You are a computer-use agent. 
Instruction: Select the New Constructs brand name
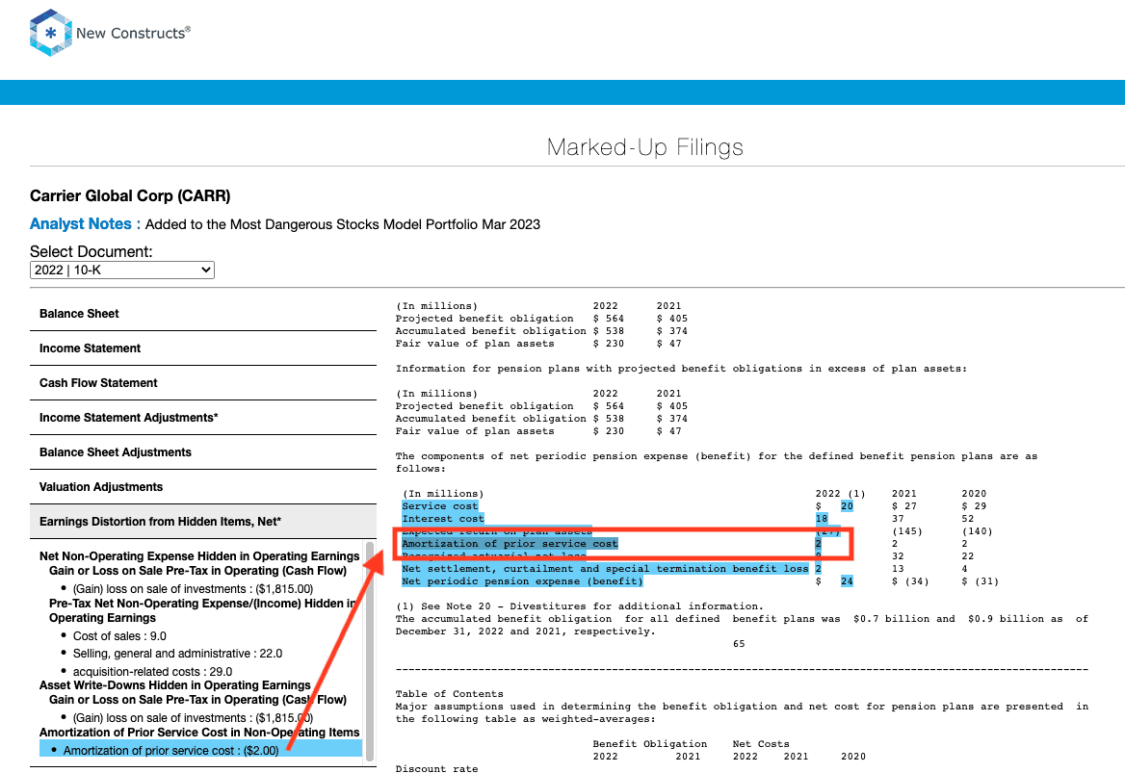134,33
